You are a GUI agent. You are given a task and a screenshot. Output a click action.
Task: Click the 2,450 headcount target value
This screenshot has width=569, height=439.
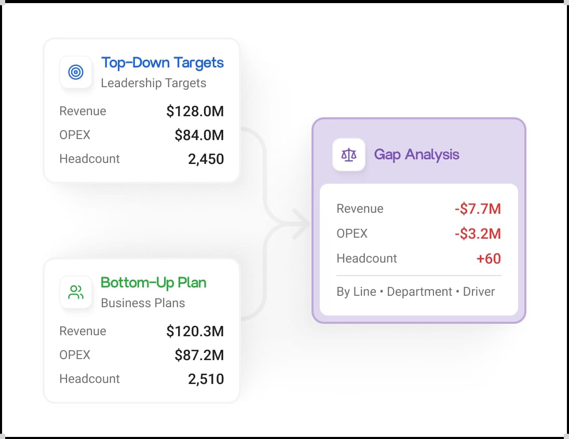coord(206,159)
